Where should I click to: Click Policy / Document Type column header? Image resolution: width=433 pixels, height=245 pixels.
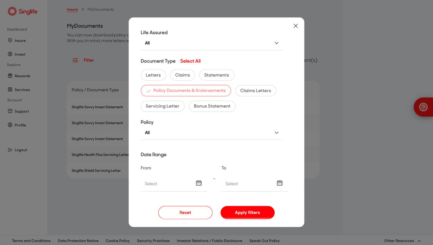(95, 90)
